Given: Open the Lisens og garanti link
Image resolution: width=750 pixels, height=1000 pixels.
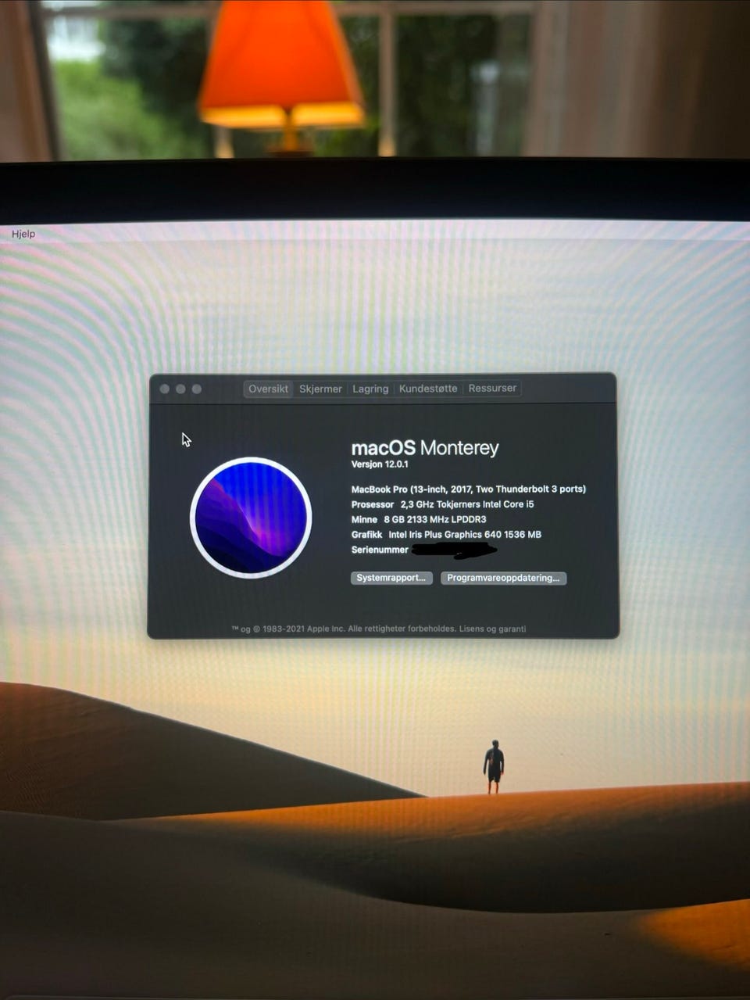Looking at the screenshot, I should tap(492, 629).
